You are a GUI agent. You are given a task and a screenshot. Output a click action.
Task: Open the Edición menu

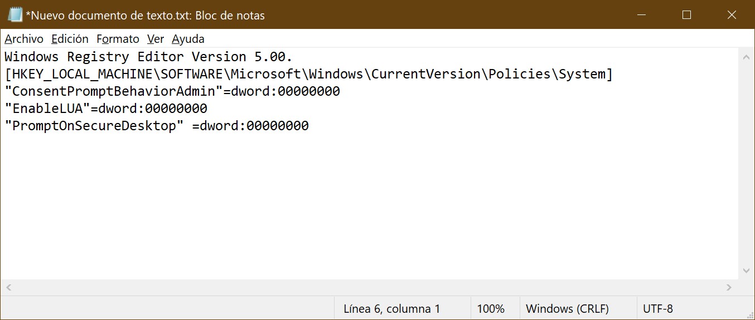[70, 39]
